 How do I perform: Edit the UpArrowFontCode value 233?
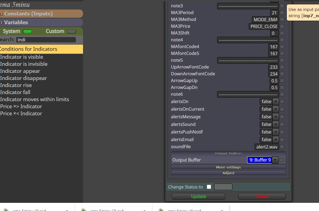(274, 67)
